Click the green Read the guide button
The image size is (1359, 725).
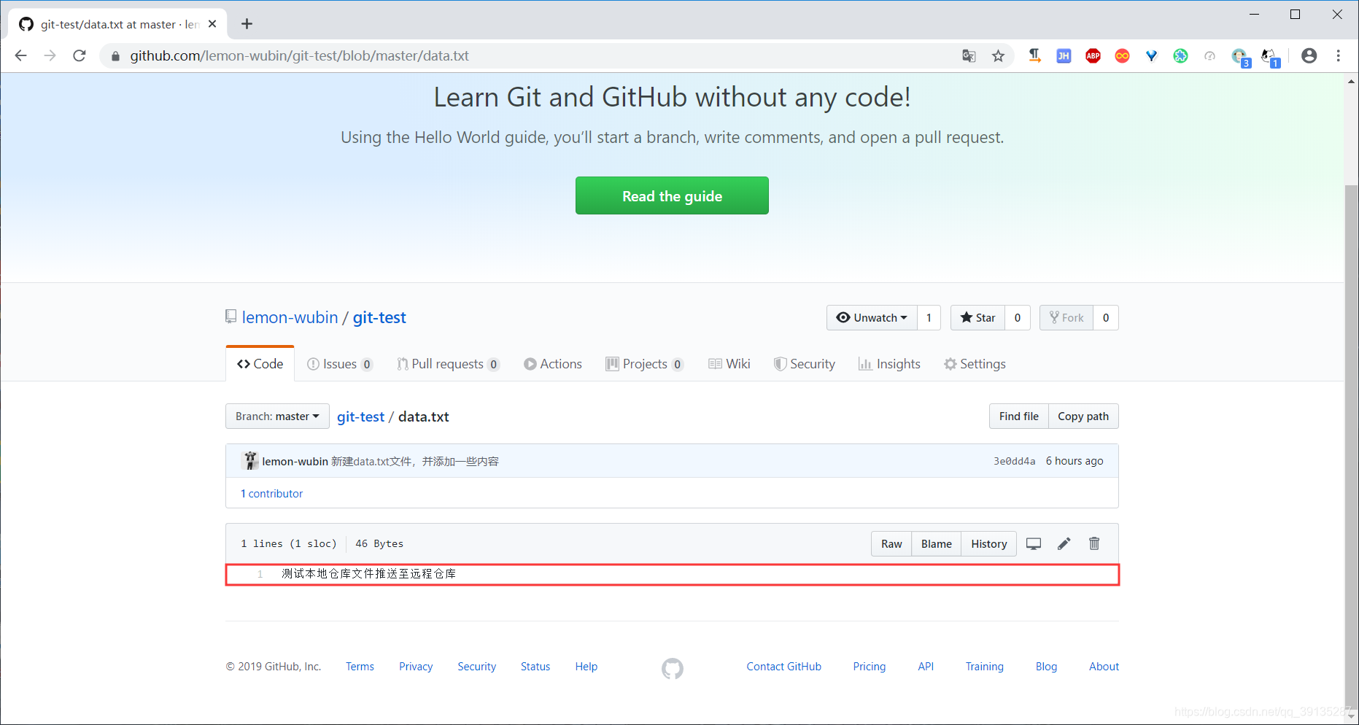pos(672,195)
